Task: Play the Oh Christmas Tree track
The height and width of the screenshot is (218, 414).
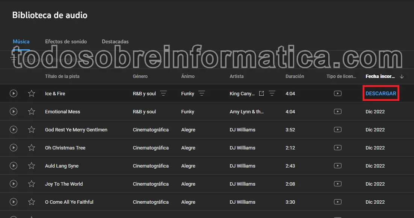Action: 14,148
